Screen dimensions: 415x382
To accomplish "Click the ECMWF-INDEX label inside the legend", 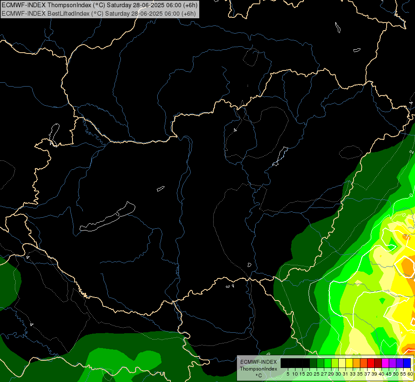I will [x=259, y=362].
